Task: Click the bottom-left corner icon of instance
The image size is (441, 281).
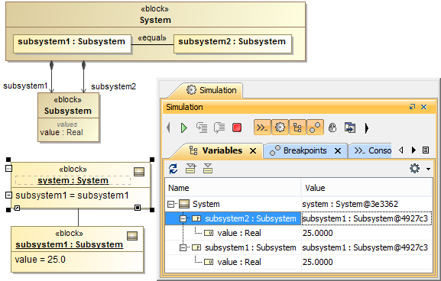Action: pyautogui.click(x=17, y=208)
